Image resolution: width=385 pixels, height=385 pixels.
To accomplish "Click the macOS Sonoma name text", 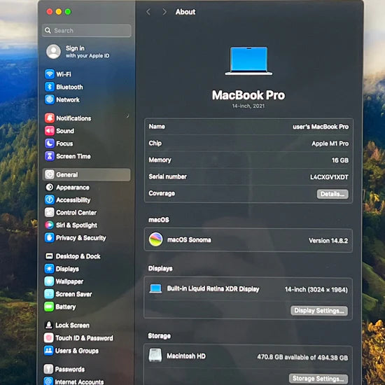I will click(189, 240).
